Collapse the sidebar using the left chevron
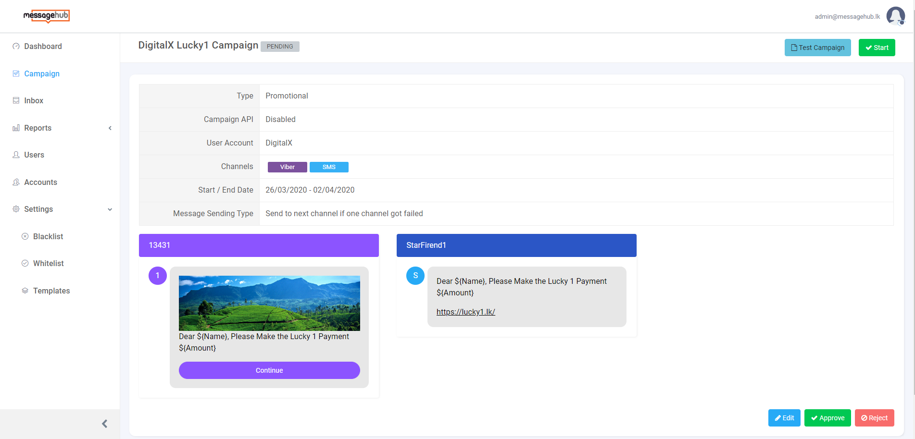Viewport: 915px width, 439px height. tap(104, 424)
